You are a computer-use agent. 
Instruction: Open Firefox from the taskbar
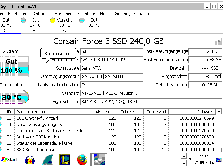pyautogui.click(x=82, y=160)
